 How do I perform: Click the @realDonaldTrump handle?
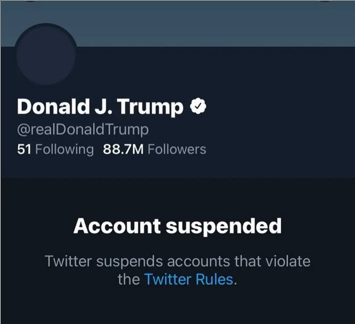83,130
